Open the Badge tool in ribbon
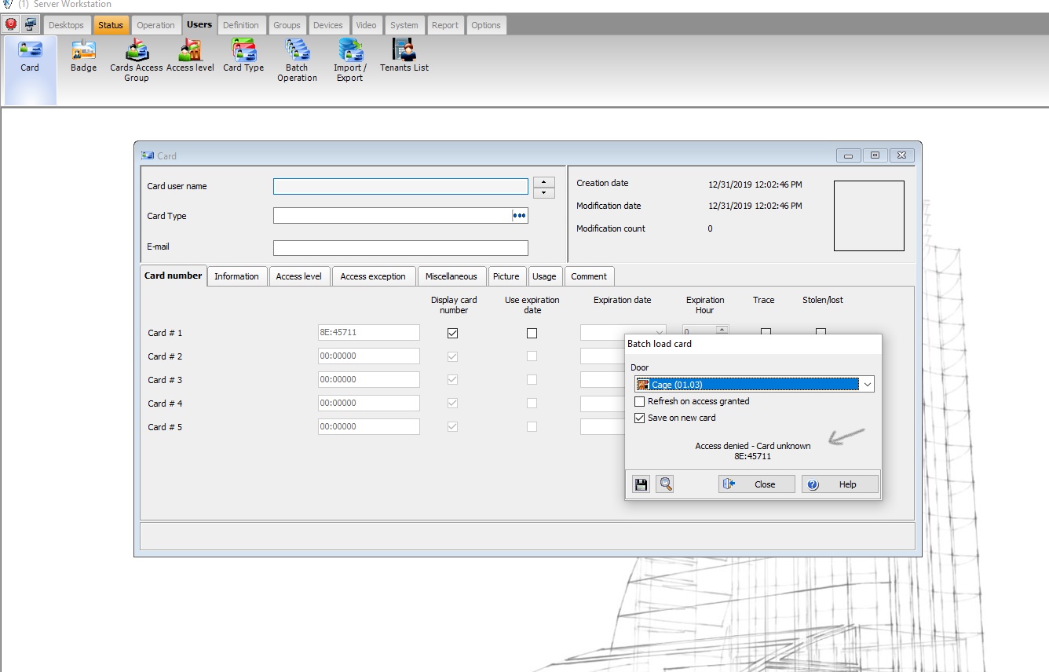 83,56
